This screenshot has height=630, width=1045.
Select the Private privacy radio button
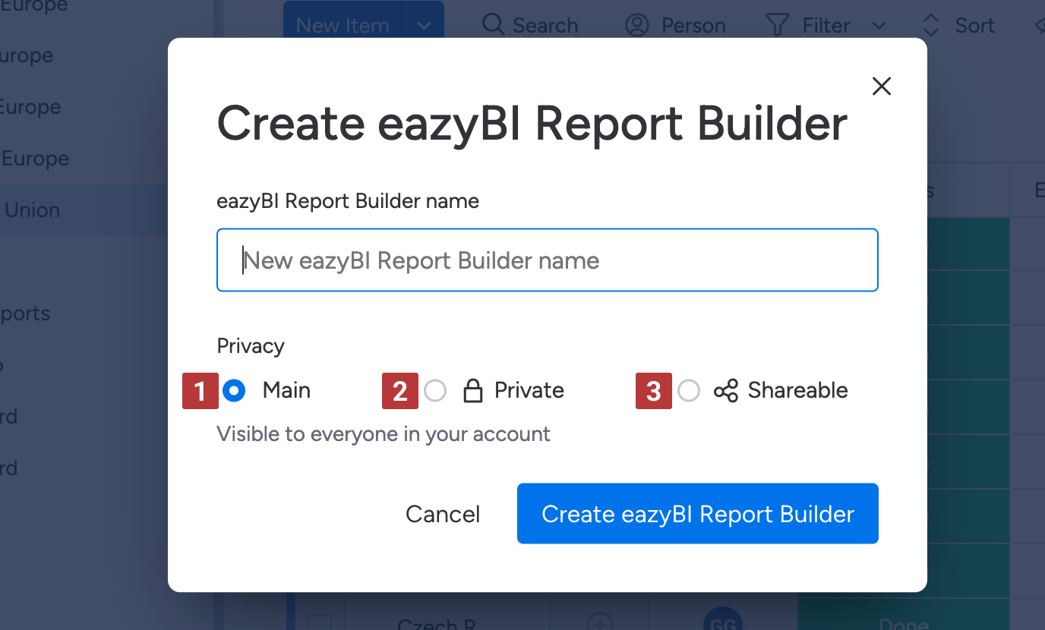(435, 391)
